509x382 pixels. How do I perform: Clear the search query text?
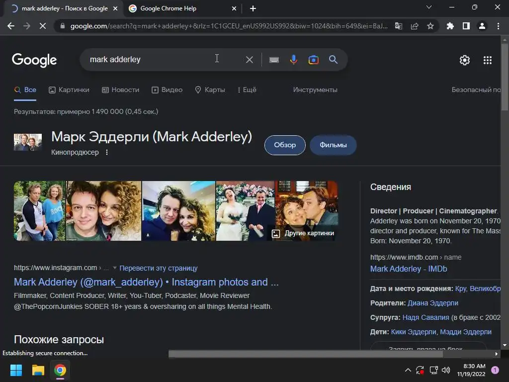250,60
